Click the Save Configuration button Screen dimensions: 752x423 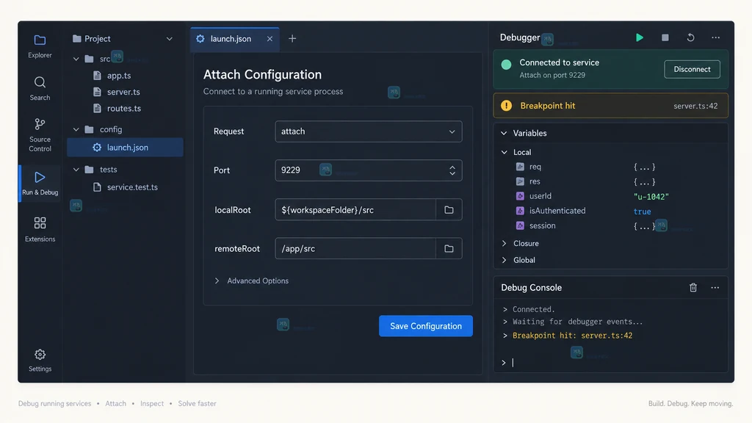click(425, 326)
